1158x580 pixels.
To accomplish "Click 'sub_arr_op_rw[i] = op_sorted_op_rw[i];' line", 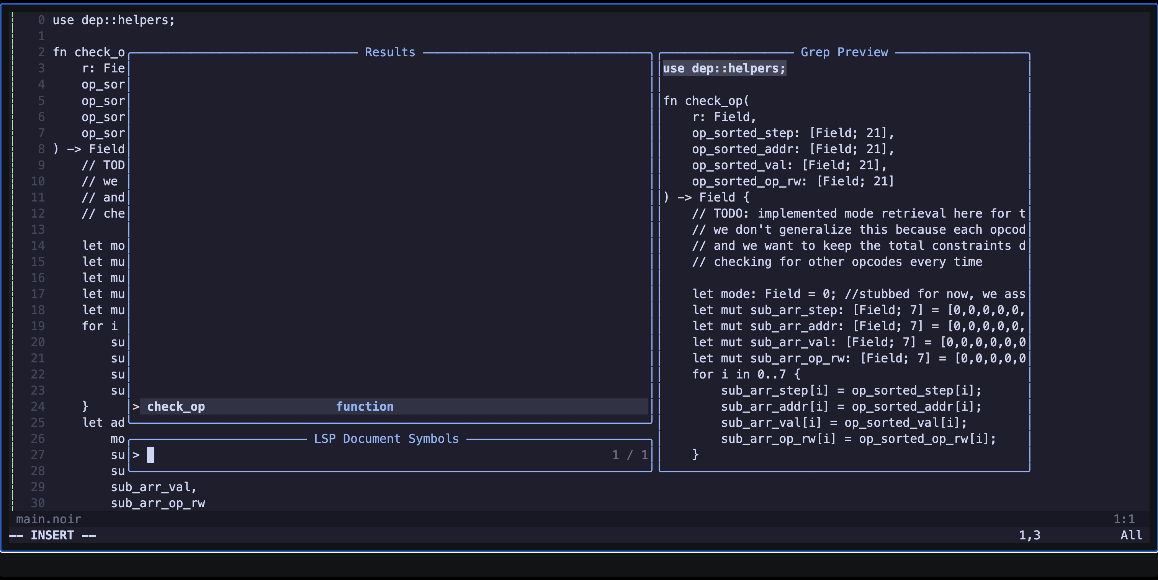I will coord(859,439).
